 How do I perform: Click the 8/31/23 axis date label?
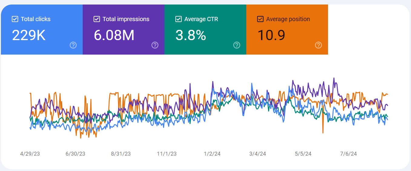click(x=121, y=154)
